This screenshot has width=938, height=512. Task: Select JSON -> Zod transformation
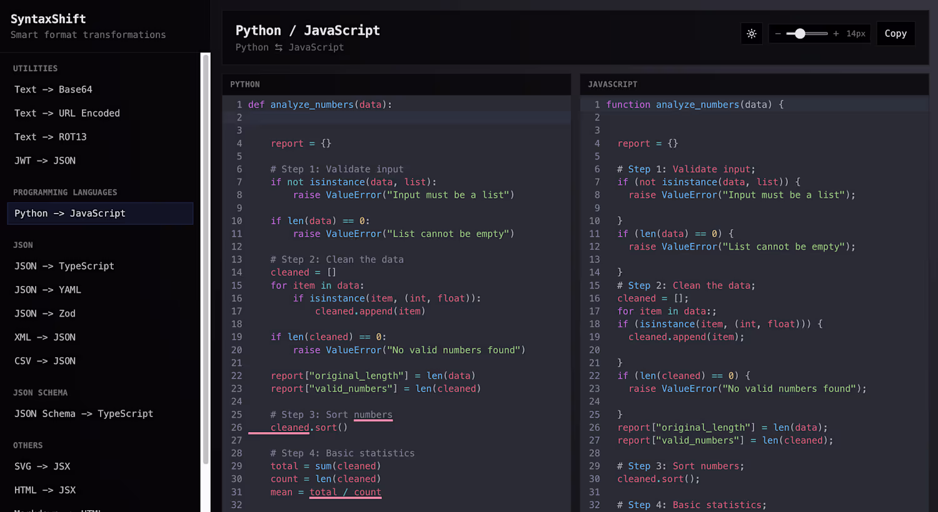[45, 313]
